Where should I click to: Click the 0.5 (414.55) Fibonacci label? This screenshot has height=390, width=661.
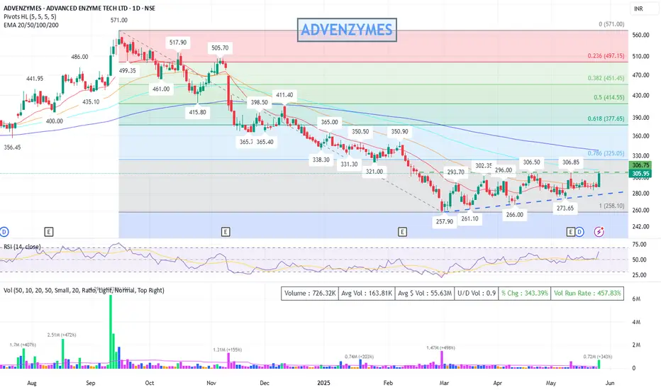click(609, 97)
